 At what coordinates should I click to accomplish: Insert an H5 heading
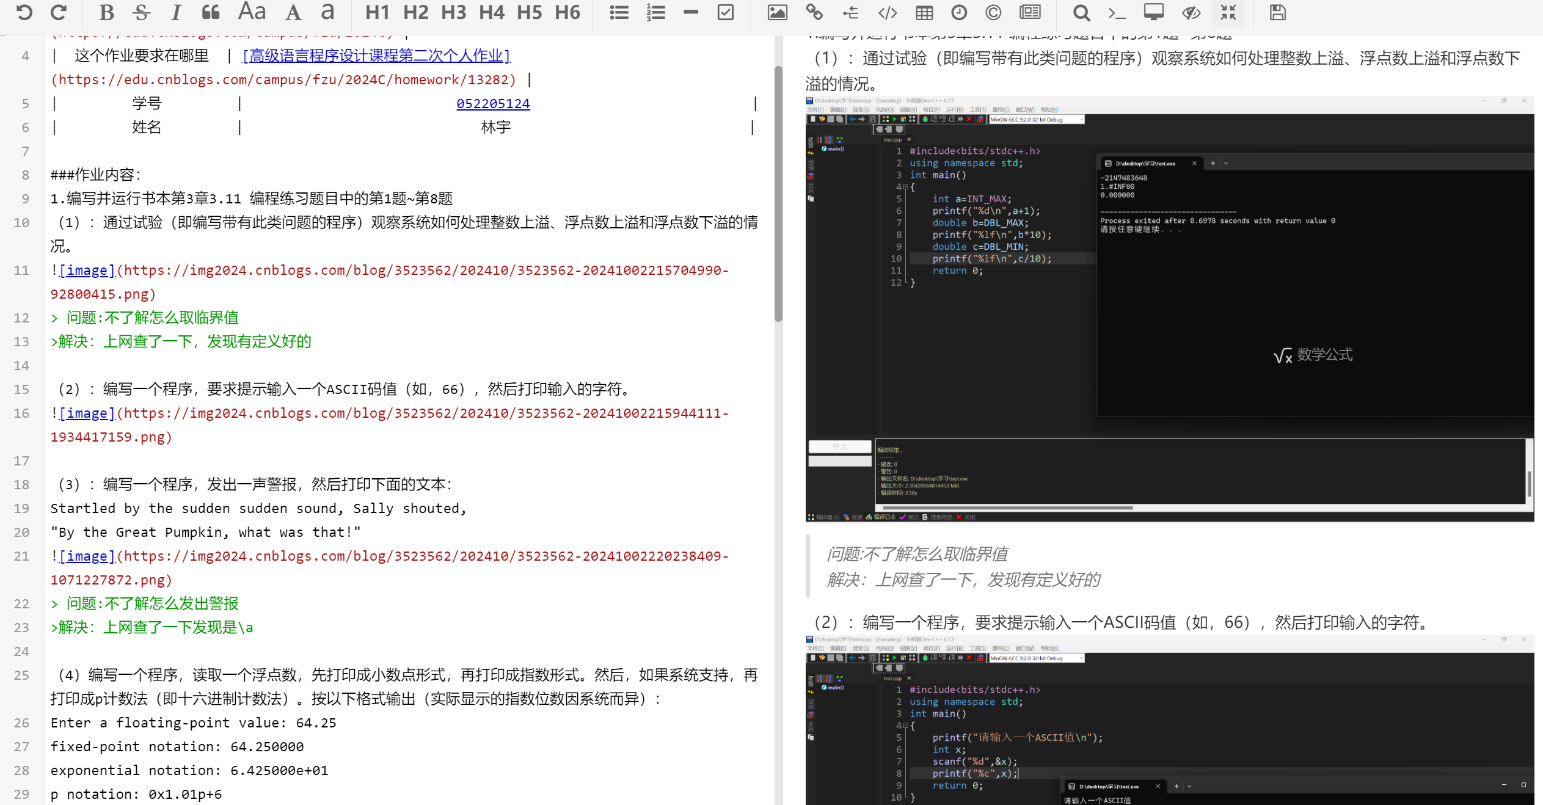click(x=529, y=12)
